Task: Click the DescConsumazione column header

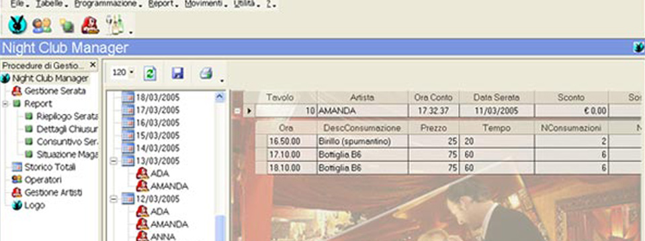Action: point(362,128)
